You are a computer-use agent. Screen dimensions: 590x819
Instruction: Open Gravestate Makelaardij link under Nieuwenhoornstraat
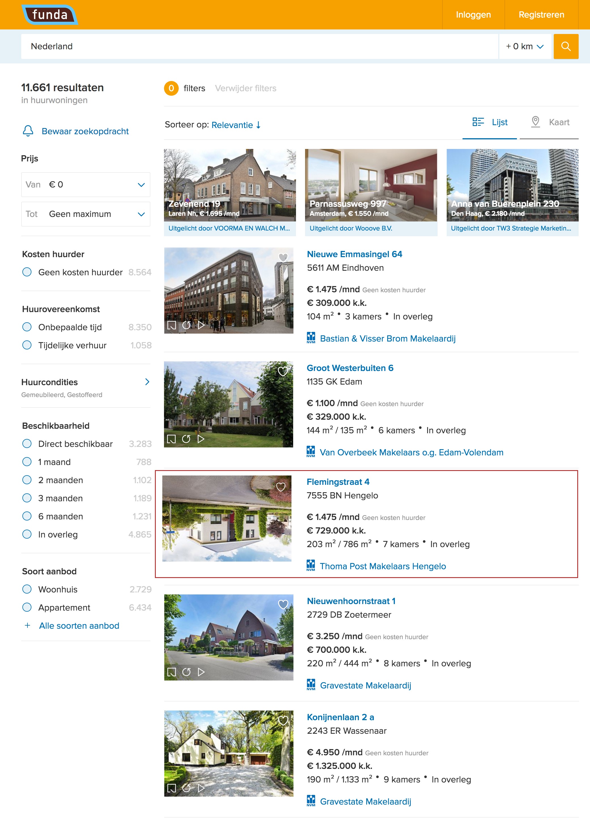click(x=365, y=685)
